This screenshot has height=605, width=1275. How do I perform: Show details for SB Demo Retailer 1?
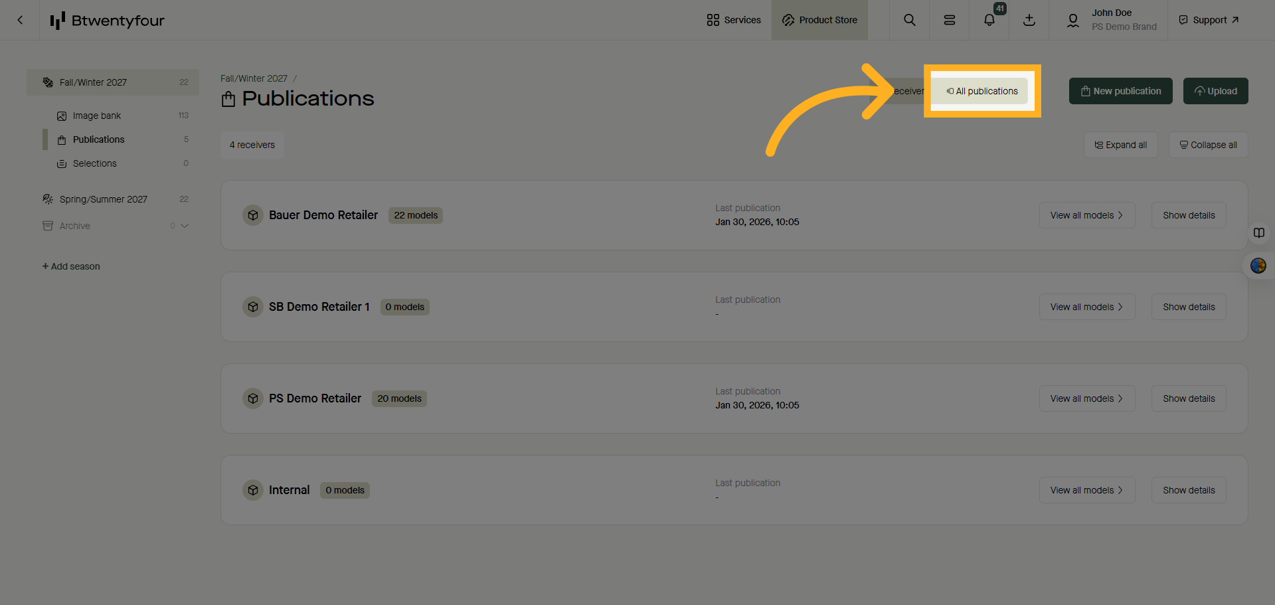point(1188,306)
